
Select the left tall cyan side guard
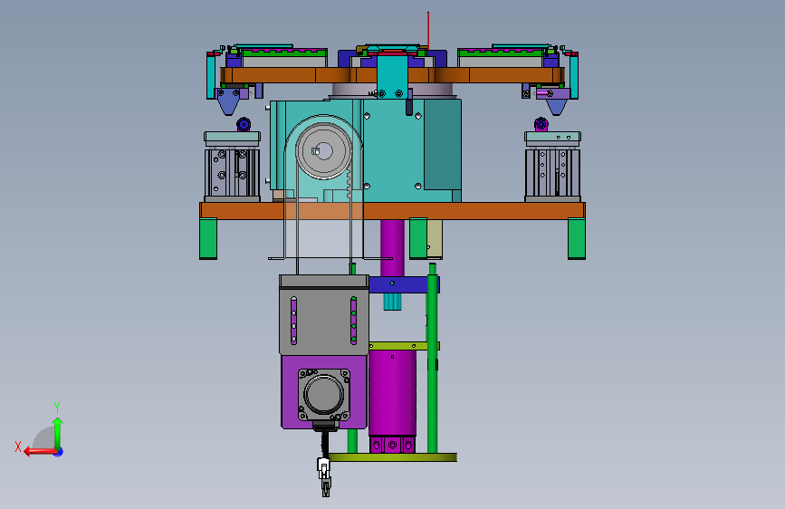(211, 76)
